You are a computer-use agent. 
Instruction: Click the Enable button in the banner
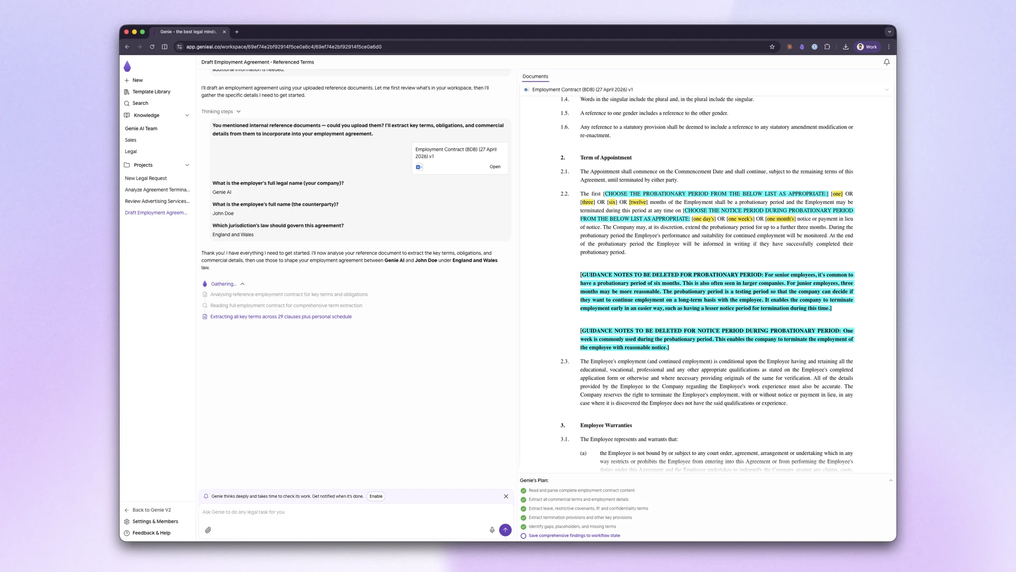[x=375, y=496]
